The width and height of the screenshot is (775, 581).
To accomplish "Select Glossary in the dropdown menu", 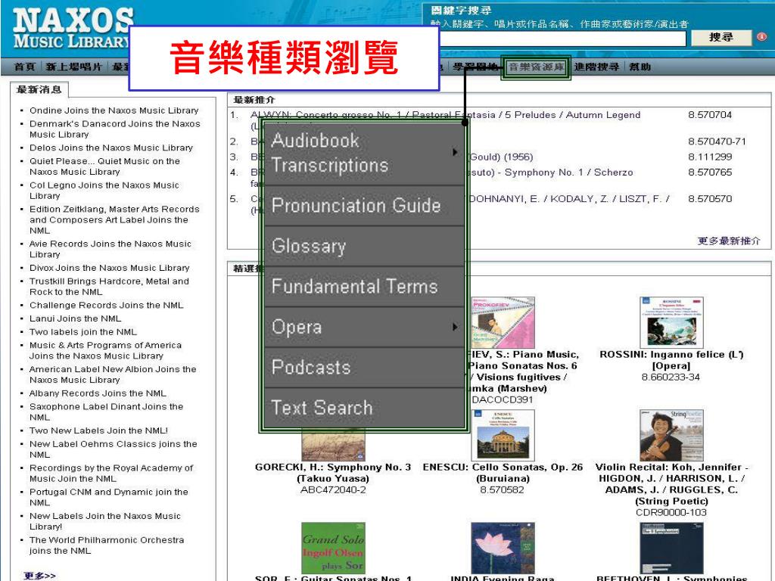I will (364, 246).
